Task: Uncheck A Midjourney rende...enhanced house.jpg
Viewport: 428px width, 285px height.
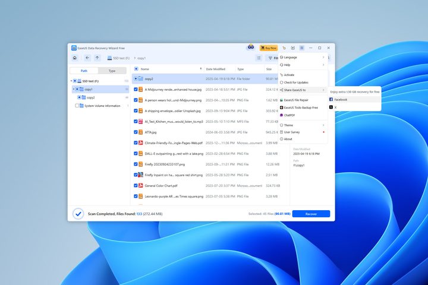Action: coord(136,89)
